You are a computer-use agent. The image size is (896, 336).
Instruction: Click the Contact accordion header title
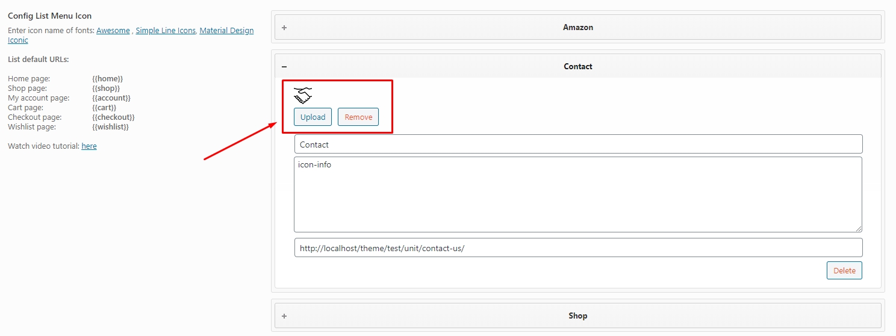(577, 67)
